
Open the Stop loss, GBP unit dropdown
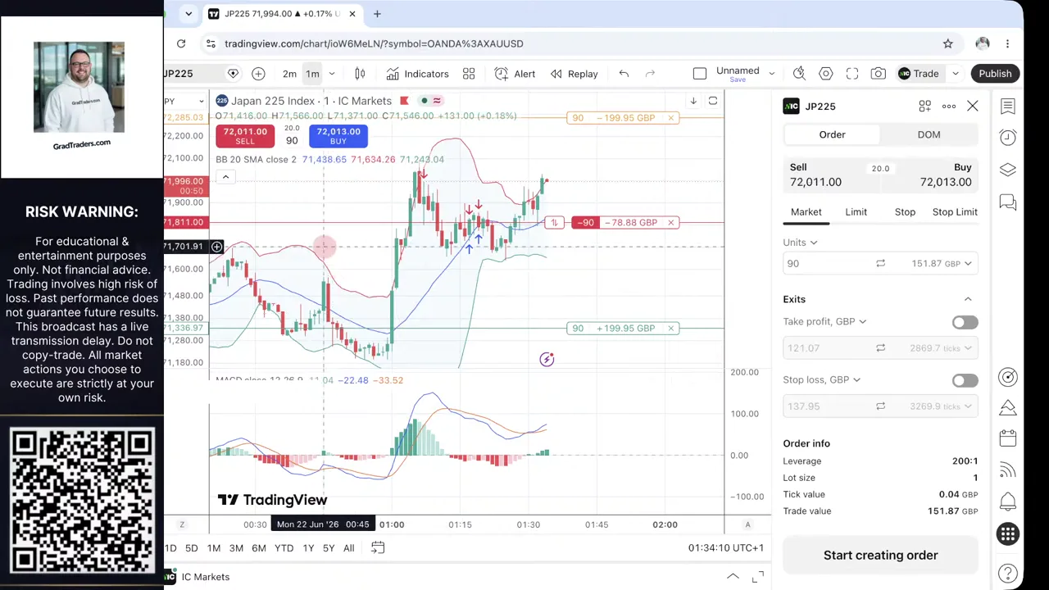(822, 380)
